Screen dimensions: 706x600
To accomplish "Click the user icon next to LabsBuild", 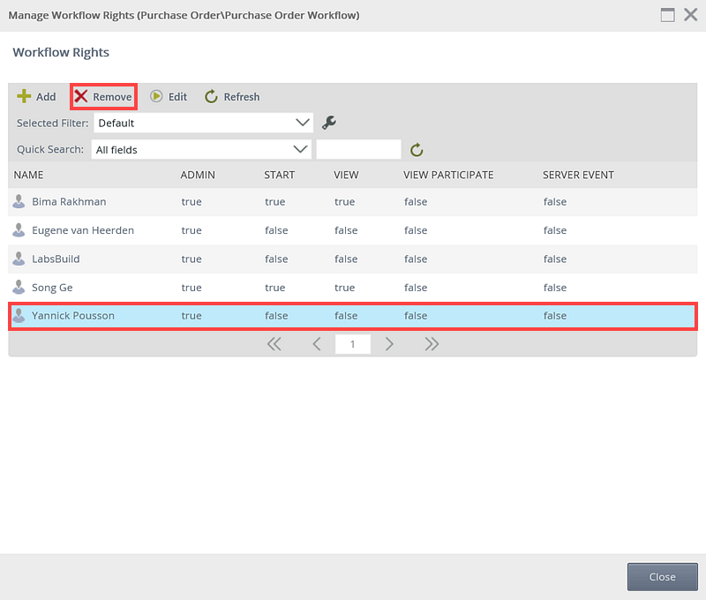I will point(19,259).
